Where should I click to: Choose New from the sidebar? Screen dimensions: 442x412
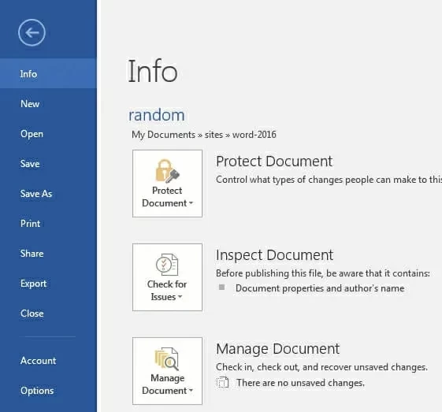pyautogui.click(x=48, y=104)
